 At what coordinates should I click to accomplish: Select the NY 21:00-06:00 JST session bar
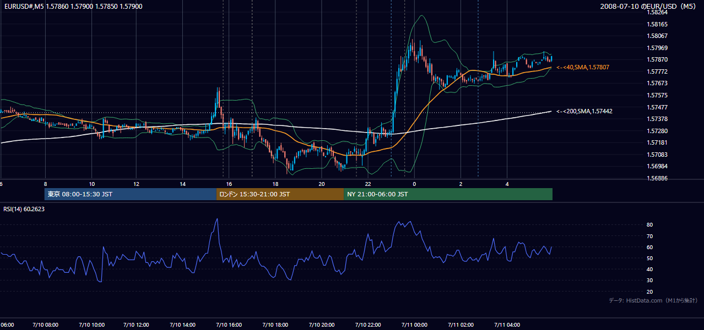(448, 194)
